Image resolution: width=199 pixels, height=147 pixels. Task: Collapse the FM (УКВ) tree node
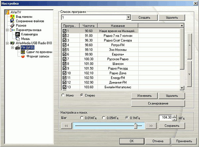pos(13,48)
